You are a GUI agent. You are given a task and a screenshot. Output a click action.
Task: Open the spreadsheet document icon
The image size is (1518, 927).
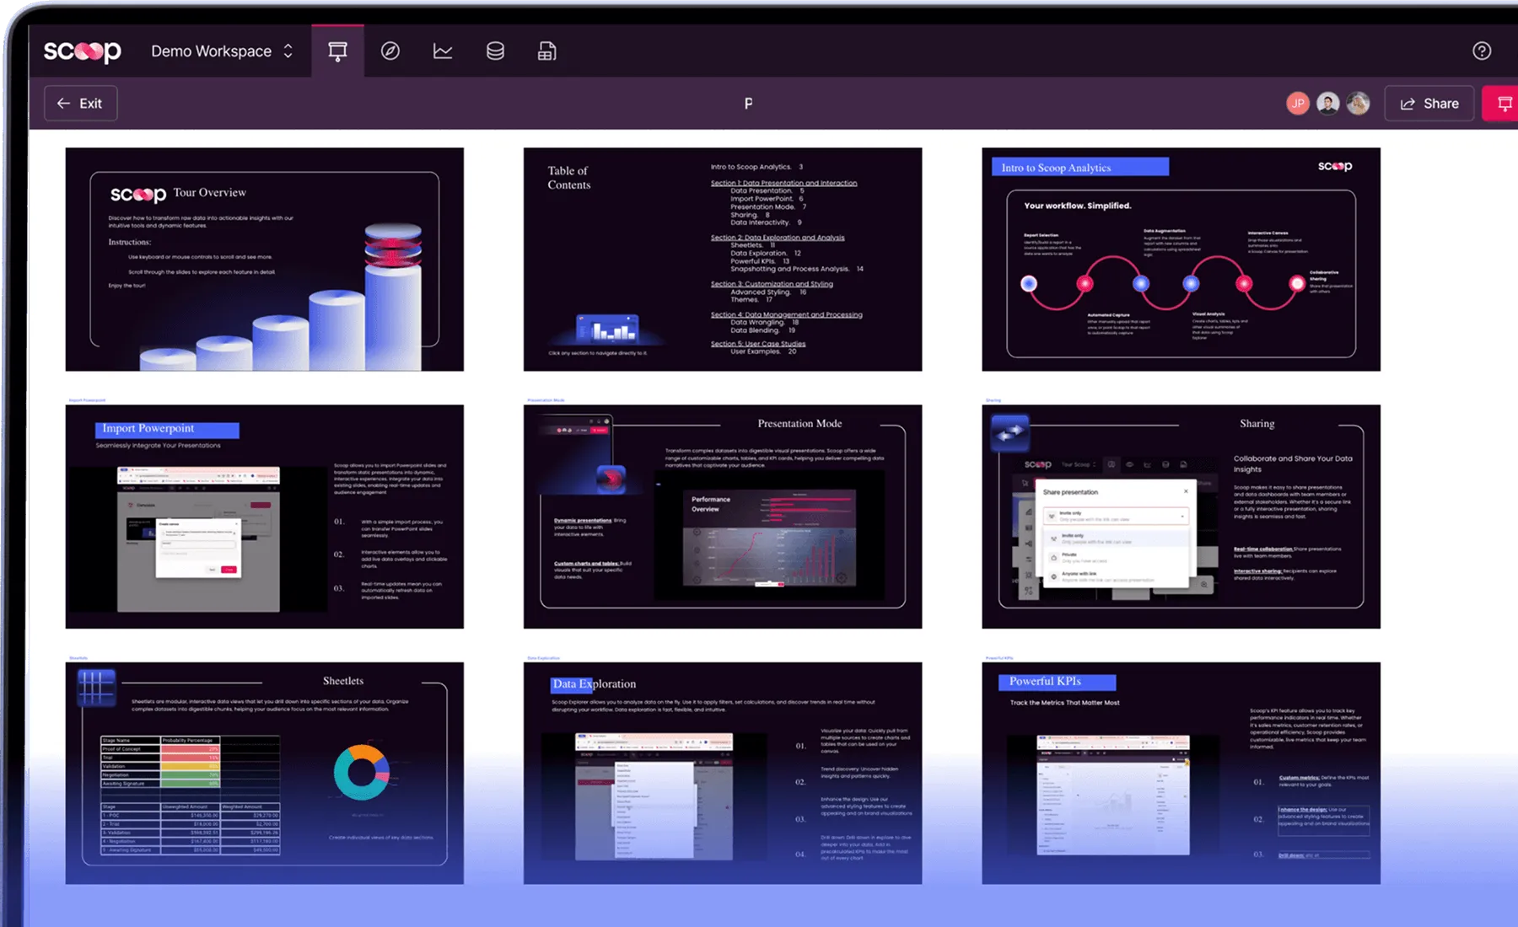pyautogui.click(x=546, y=51)
